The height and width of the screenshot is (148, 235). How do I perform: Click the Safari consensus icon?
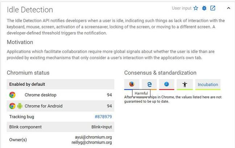pos(166,84)
